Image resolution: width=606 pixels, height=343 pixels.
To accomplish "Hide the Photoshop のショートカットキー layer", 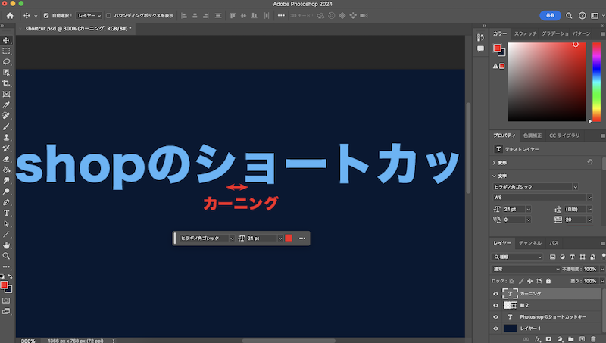I will [x=496, y=316].
